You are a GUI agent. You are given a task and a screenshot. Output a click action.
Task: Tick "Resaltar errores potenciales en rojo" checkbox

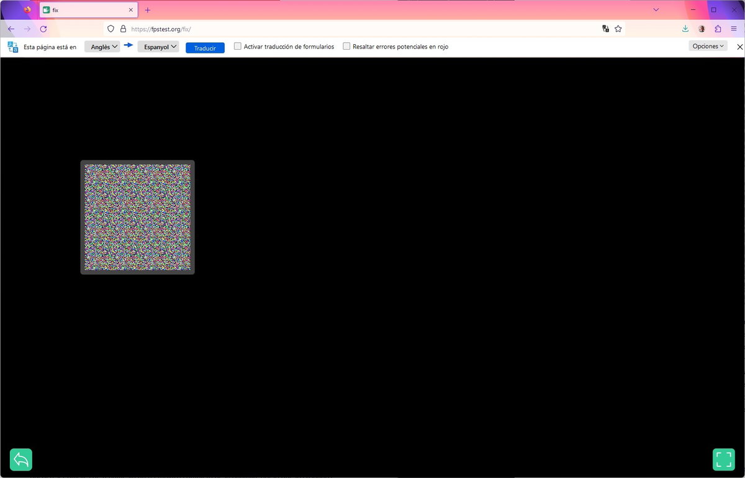347,46
